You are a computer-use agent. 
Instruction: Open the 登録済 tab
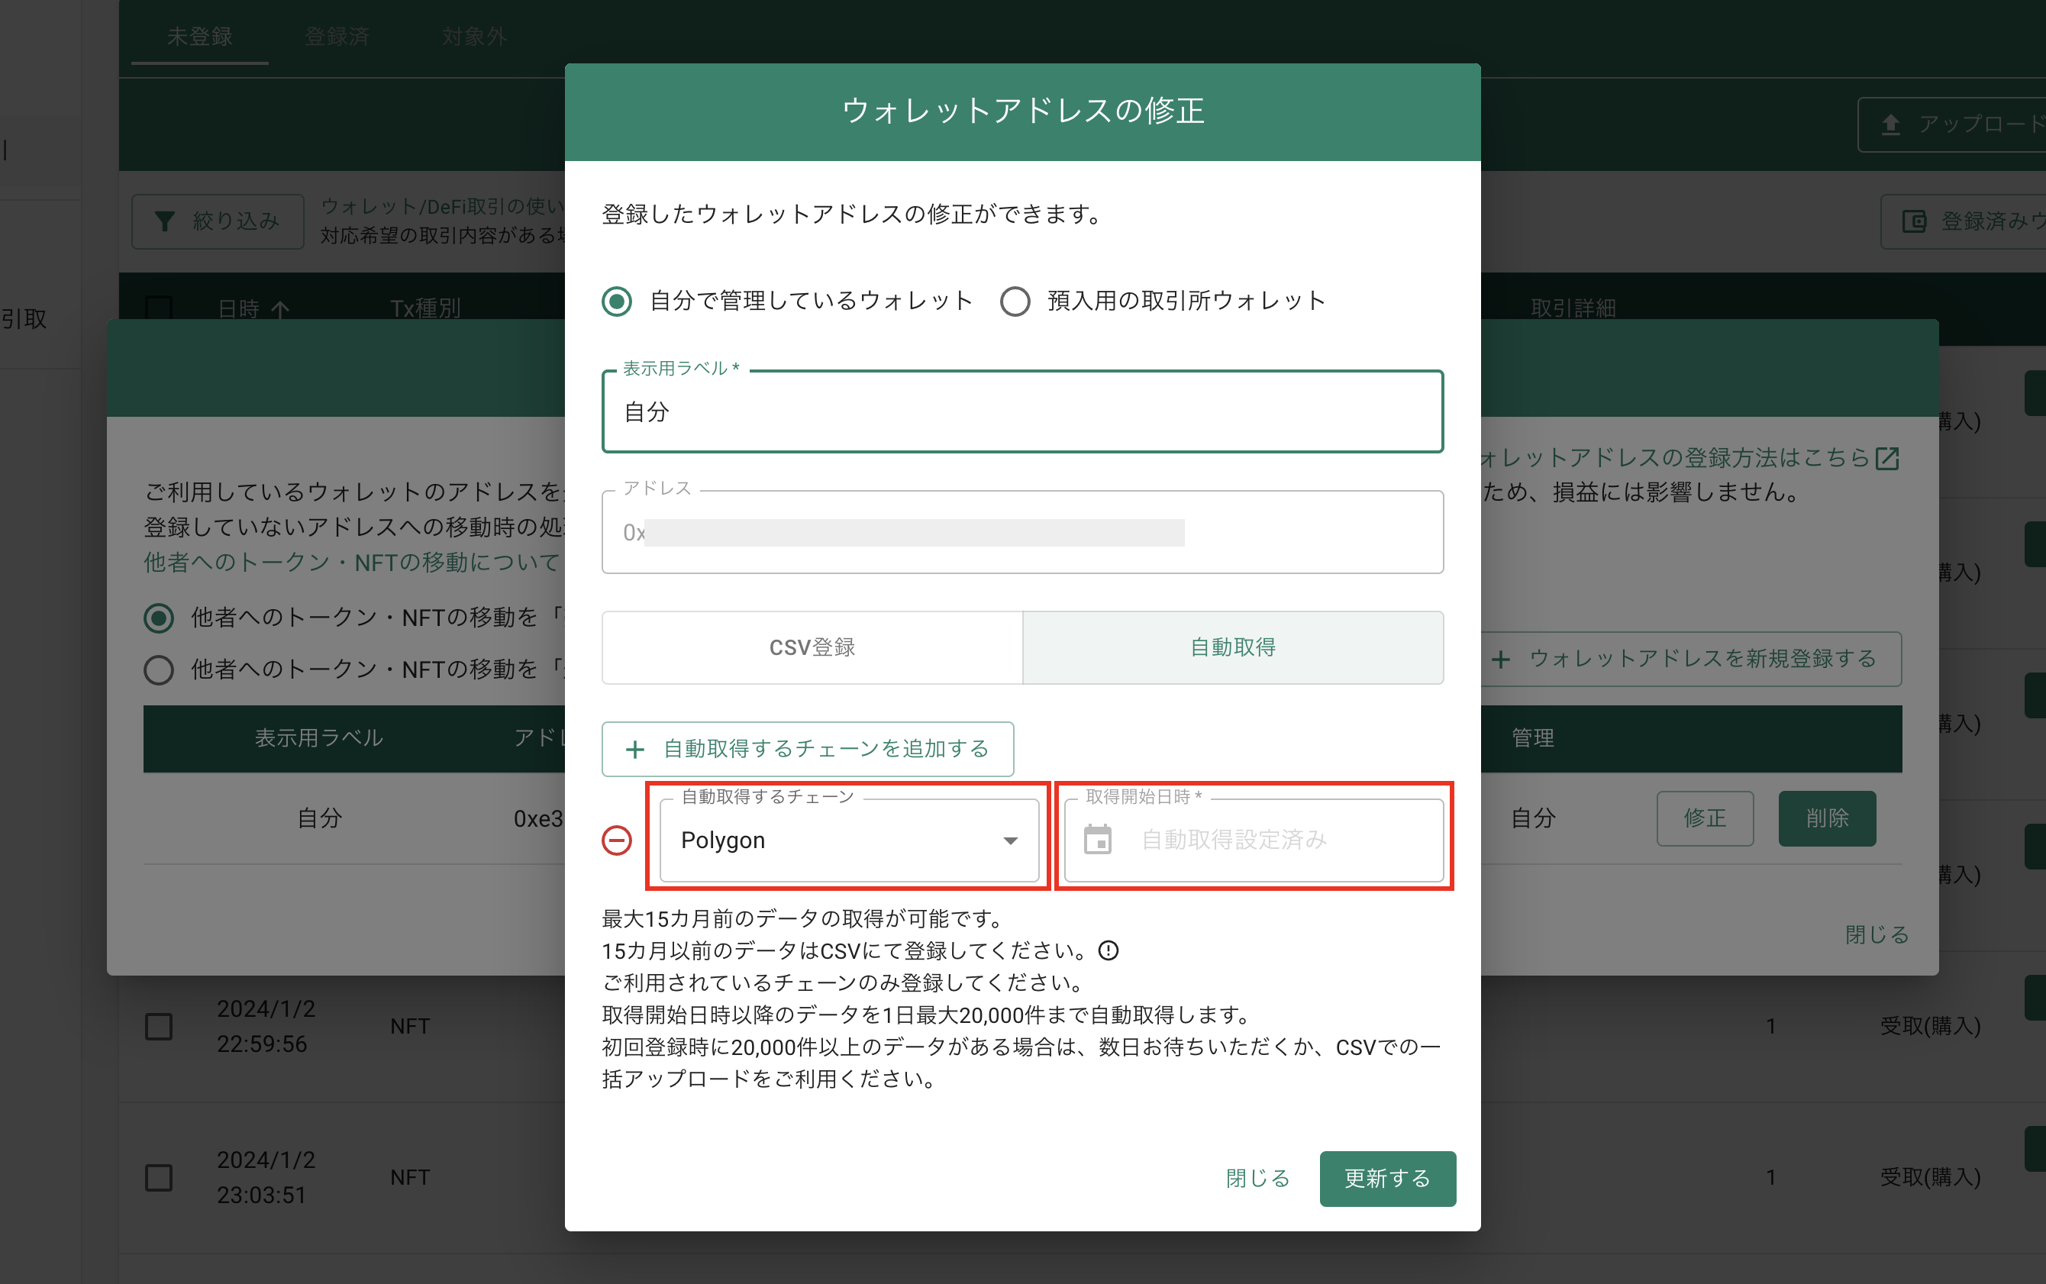337,37
